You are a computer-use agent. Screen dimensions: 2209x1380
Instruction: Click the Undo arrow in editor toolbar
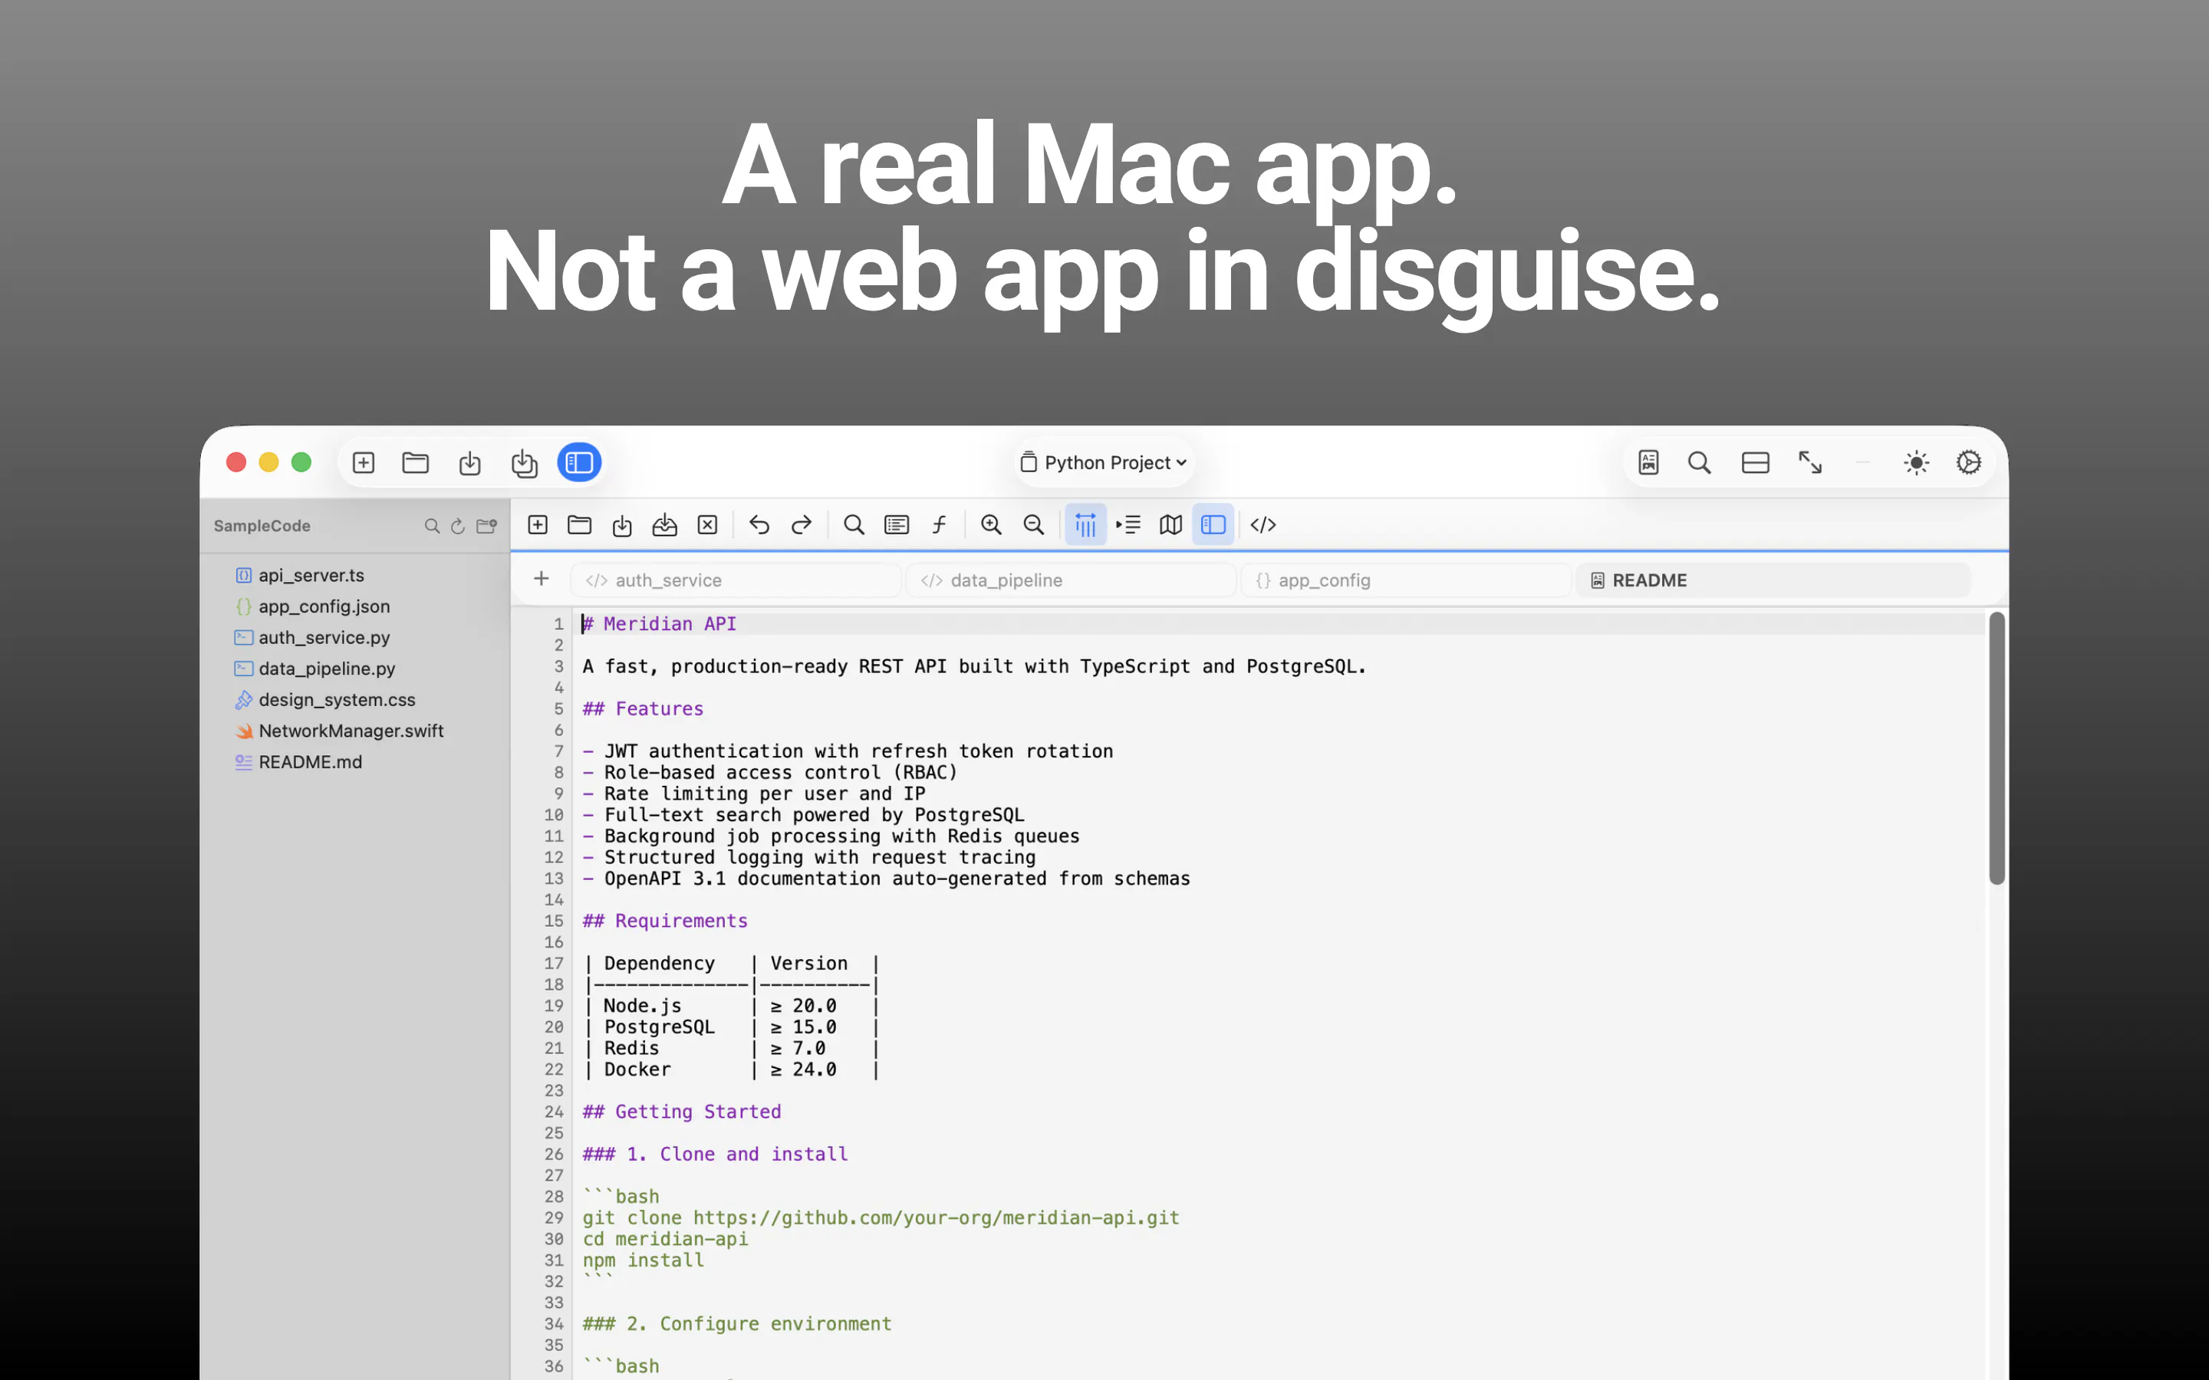click(x=759, y=525)
